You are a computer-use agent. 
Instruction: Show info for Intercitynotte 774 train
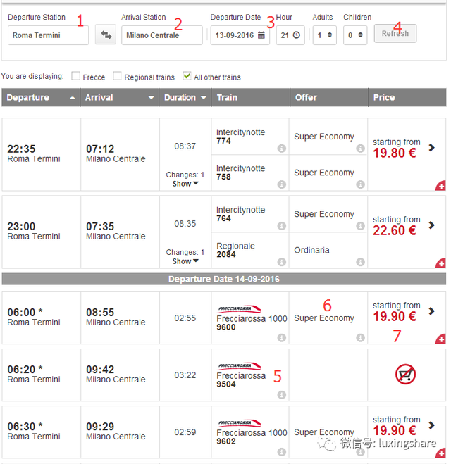(281, 149)
